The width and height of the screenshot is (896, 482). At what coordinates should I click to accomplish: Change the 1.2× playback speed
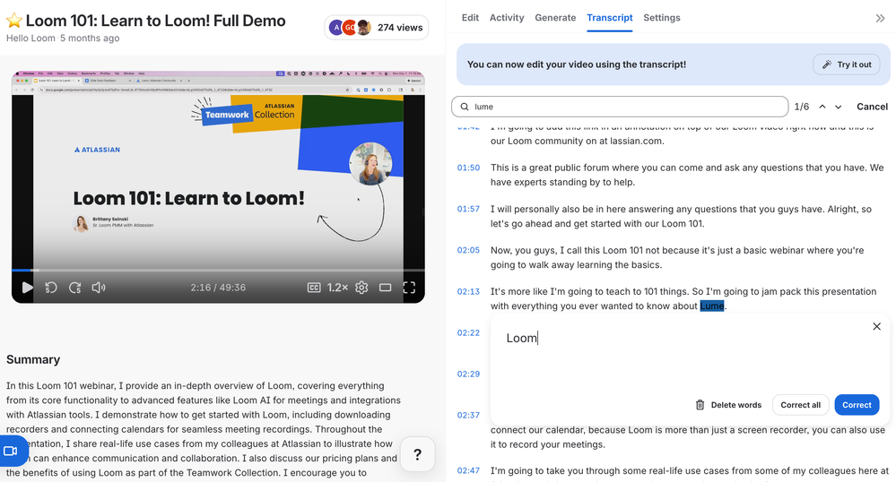click(x=337, y=288)
